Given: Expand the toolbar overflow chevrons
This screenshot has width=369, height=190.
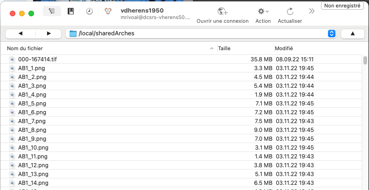Looking at the screenshot, I should click(x=312, y=11).
